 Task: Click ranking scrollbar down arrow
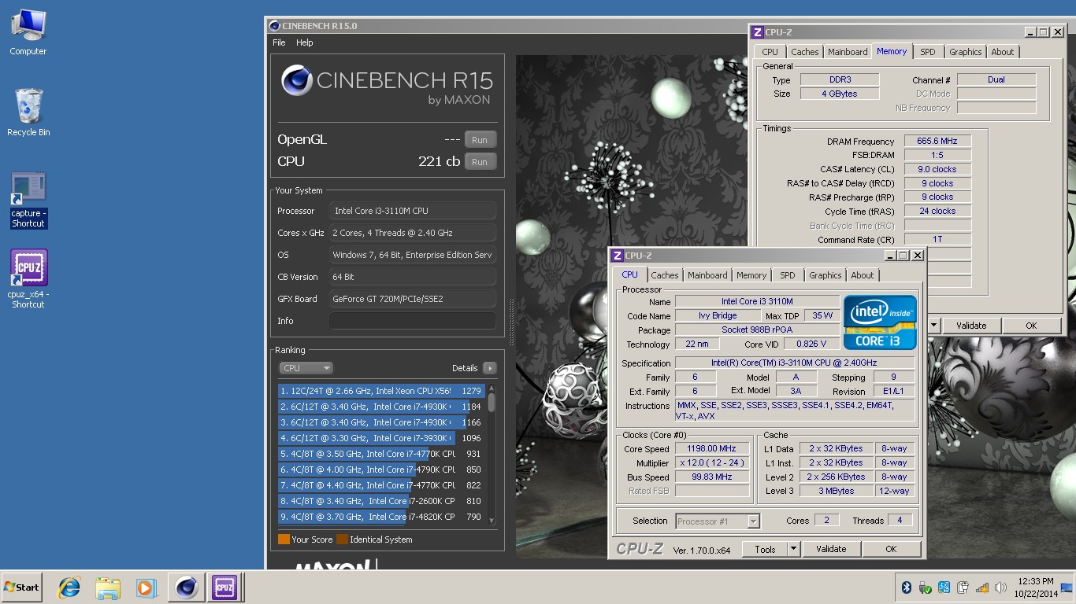pyautogui.click(x=492, y=521)
